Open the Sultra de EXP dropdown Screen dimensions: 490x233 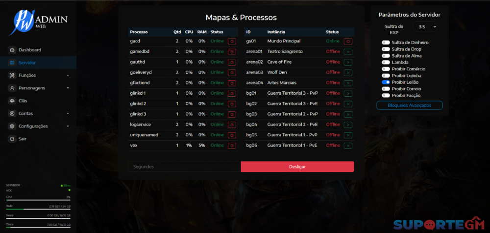point(425,27)
